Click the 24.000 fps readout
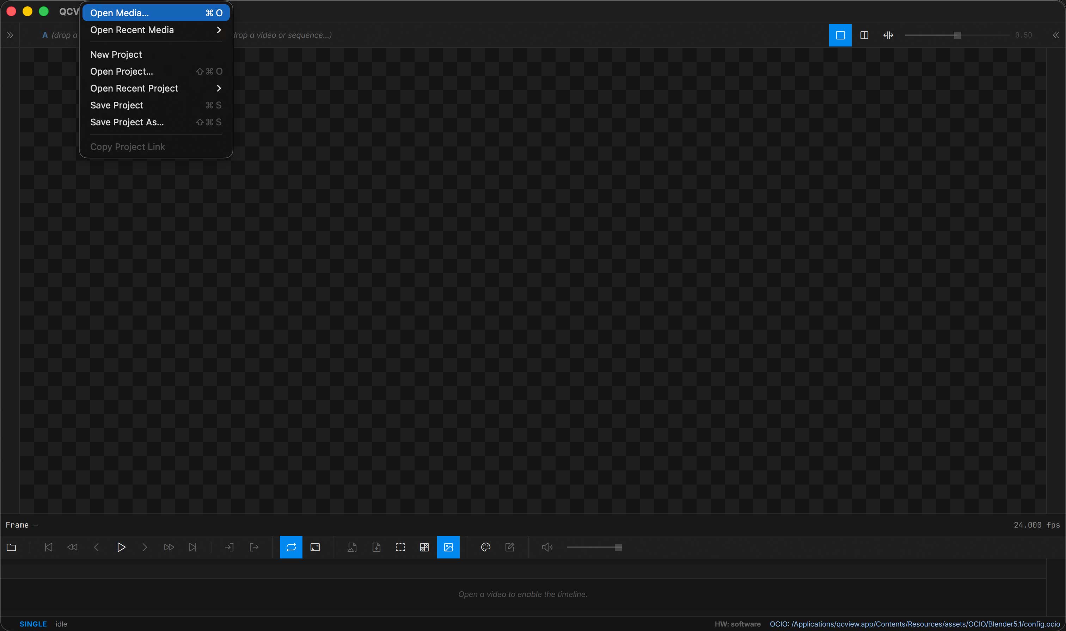This screenshot has height=631, width=1066. coord(1037,525)
